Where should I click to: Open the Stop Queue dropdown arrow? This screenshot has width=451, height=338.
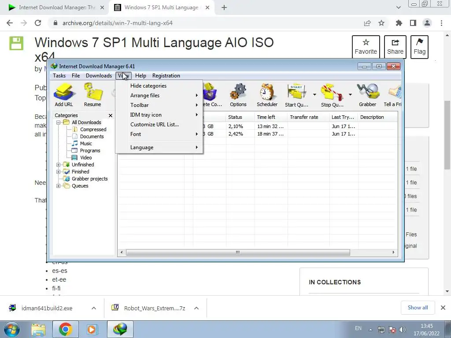pos(350,95)
